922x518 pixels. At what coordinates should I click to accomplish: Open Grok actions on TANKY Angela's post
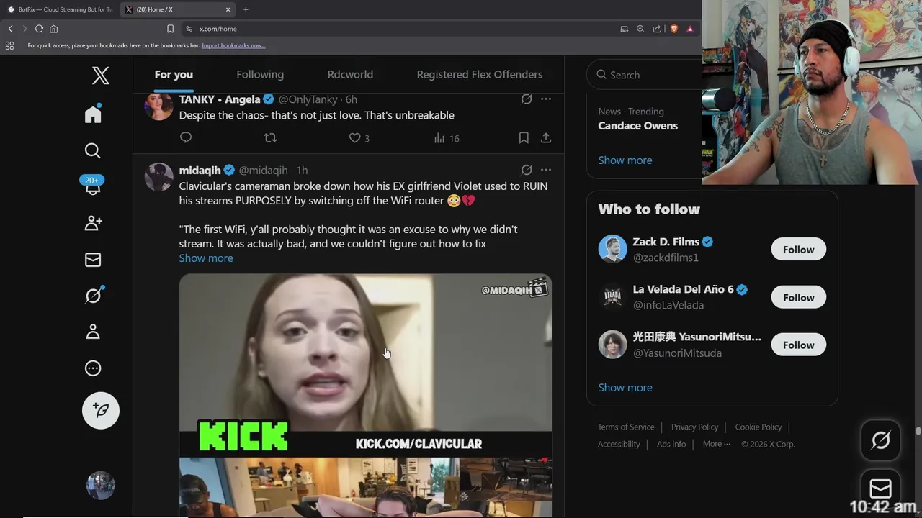527,99
